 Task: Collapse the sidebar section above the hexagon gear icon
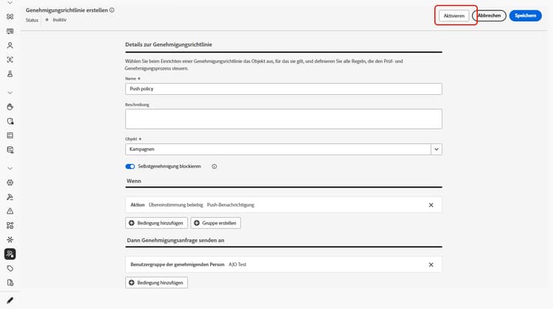(x=10, y=168)
